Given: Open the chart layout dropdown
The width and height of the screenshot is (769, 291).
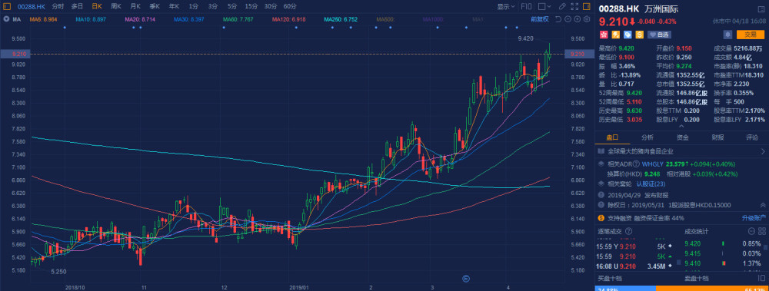Looking at the screenshot, I should click(x=544, y=6).
